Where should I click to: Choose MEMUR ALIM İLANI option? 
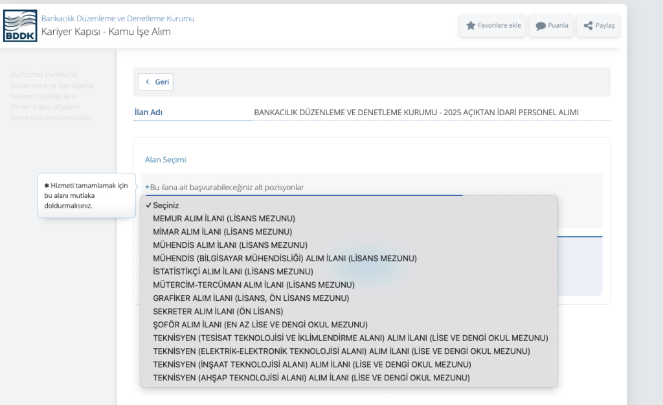click(223, 218)
